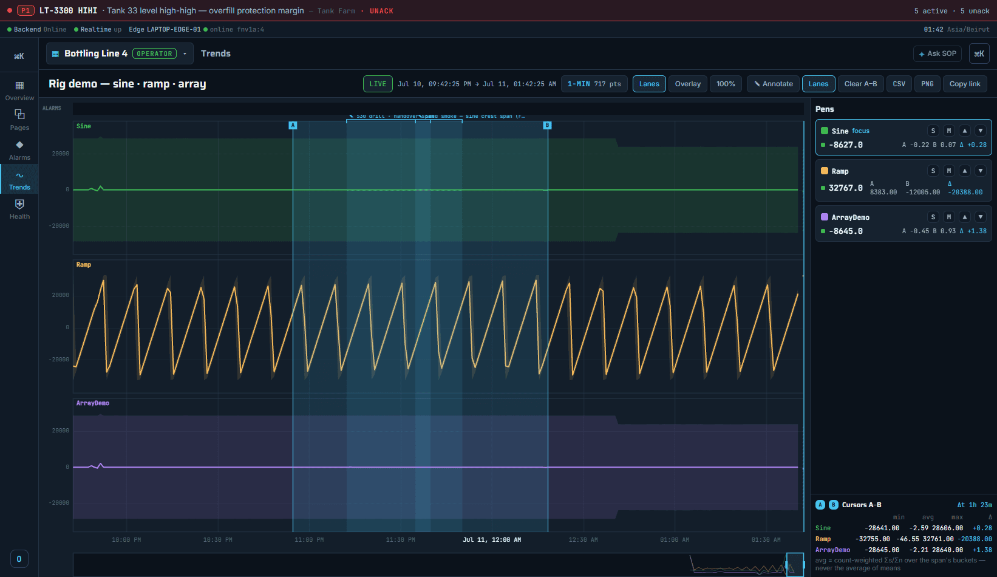Export trend as CSV
Viewport: 997px width, 577px height.
(899, 84)
